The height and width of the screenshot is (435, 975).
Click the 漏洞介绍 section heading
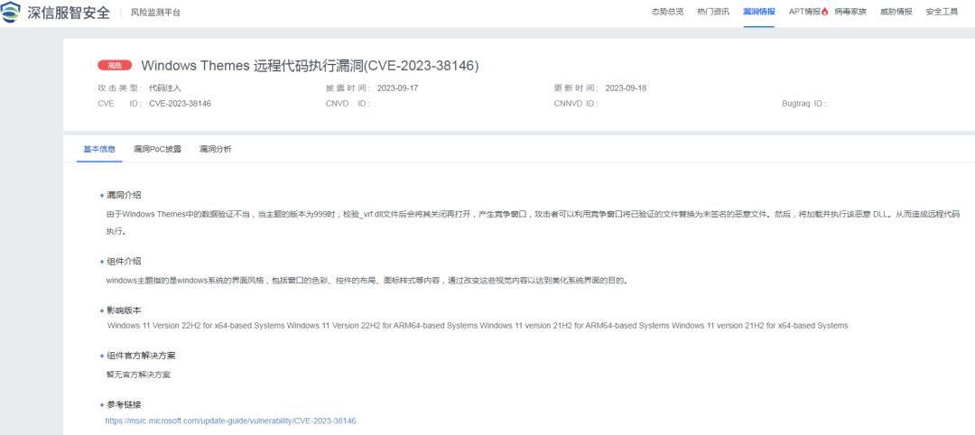(x=124, y=195)
